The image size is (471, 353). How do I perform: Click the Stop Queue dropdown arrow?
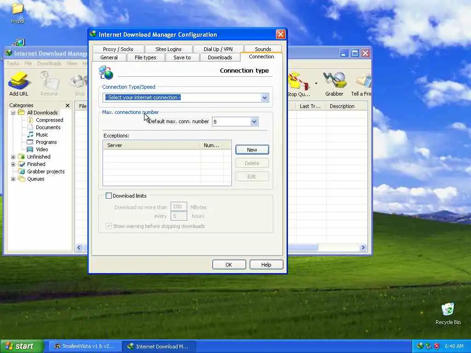coord(316,83)
